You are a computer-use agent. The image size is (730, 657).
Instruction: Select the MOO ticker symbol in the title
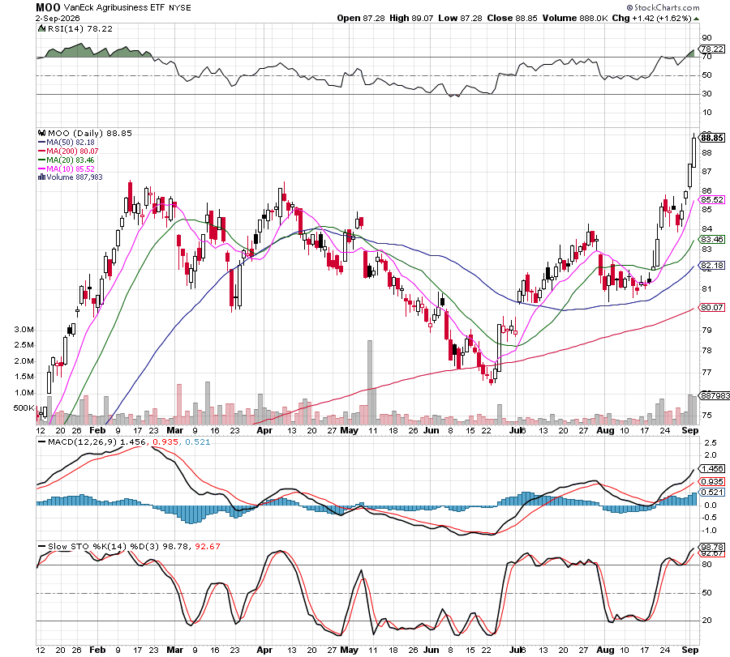click(x=48, y=7)
